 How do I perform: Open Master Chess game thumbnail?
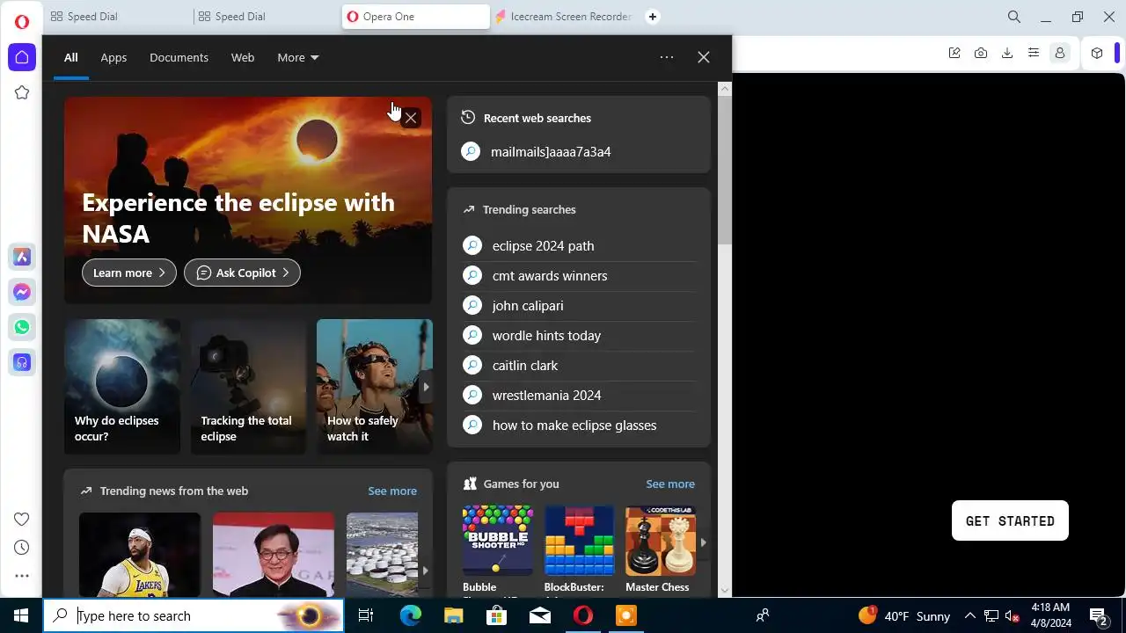pos(661,541)
